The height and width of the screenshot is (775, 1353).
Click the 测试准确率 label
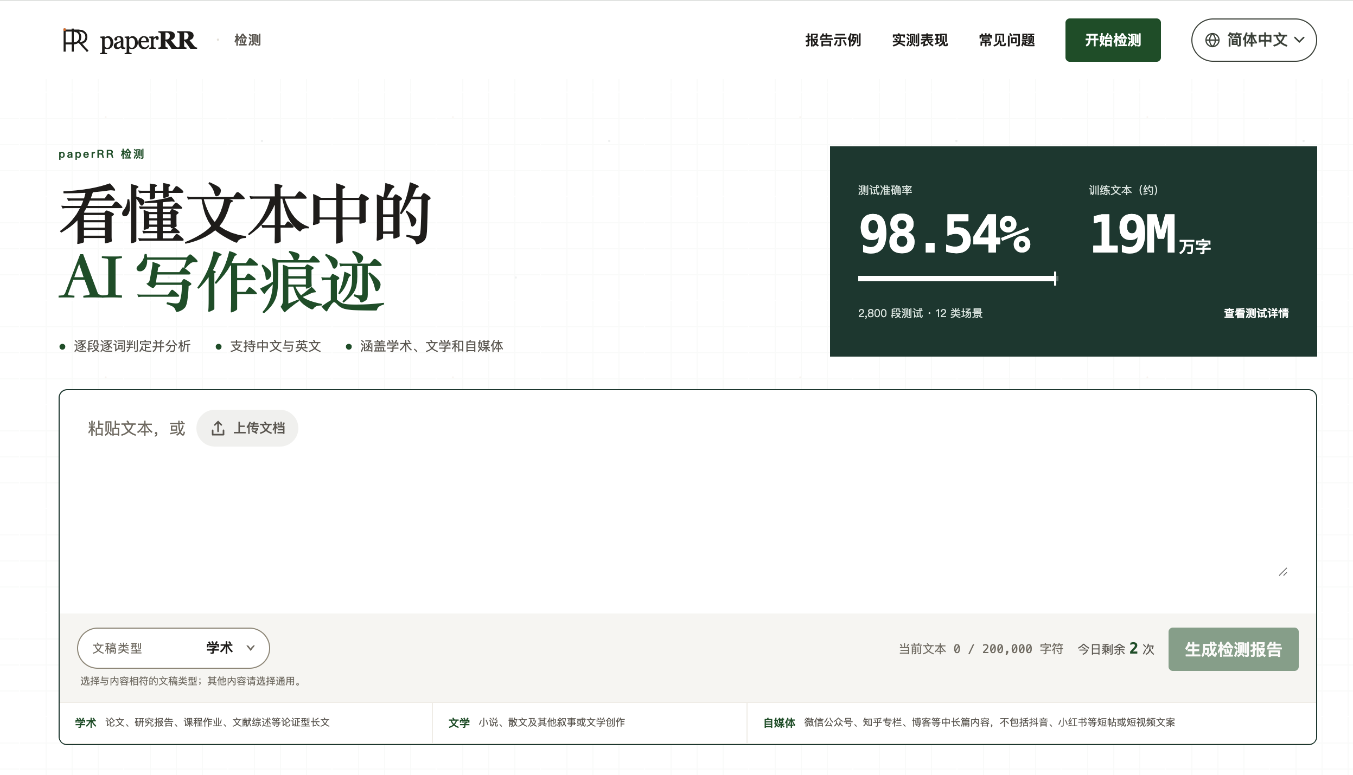885,190
